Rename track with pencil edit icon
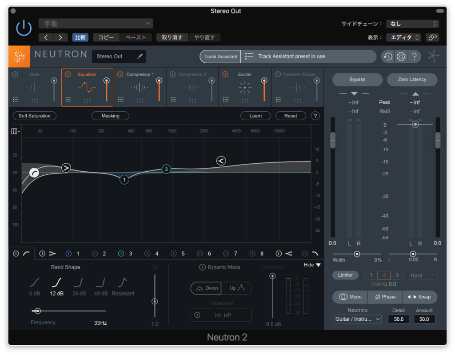Screen dimensions: 455x355 coord(140,56)
